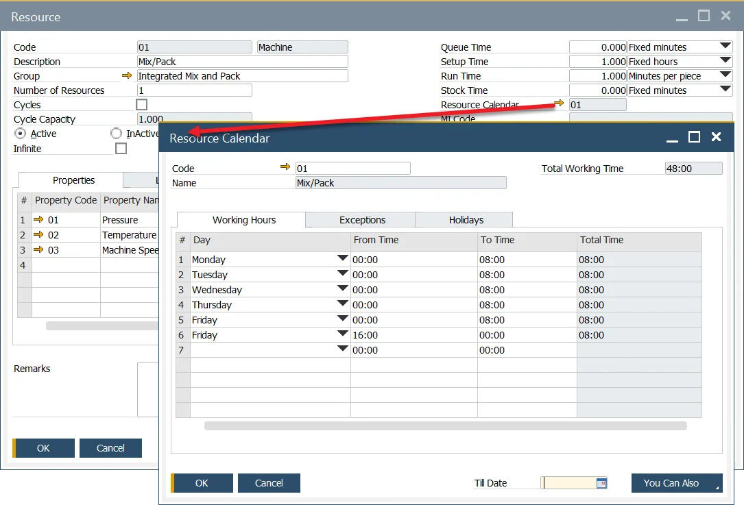Image resolution: width=744 pixels, height=505 pixels.
Task: Click the Group link arrow icon
Action: pos(126,76)
